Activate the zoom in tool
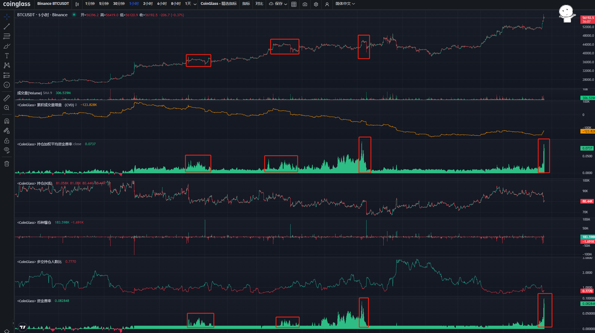This screenshot has height=333, width=595. click(7, 108)
